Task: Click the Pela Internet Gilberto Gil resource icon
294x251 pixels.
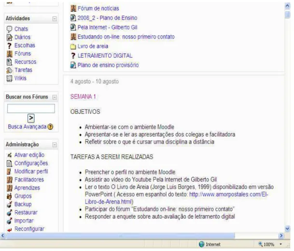Action: point(73,27)
